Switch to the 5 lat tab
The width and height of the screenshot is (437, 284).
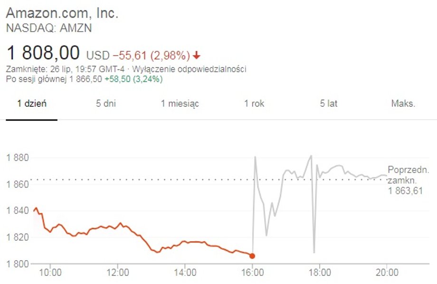click(x=329, y=104)
